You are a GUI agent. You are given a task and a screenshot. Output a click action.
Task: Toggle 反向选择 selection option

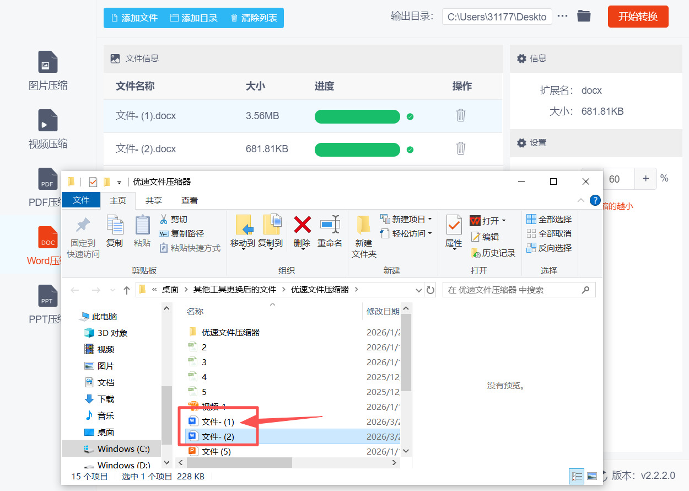552,248
